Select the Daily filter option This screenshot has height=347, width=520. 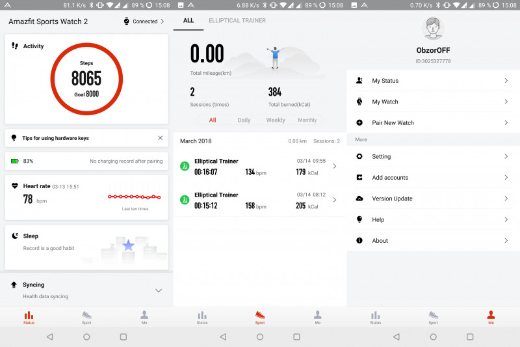(x=244, y=120)
